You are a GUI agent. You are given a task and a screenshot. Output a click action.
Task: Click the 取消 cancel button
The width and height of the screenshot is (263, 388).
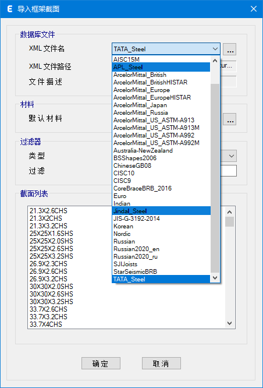[161, 364]
